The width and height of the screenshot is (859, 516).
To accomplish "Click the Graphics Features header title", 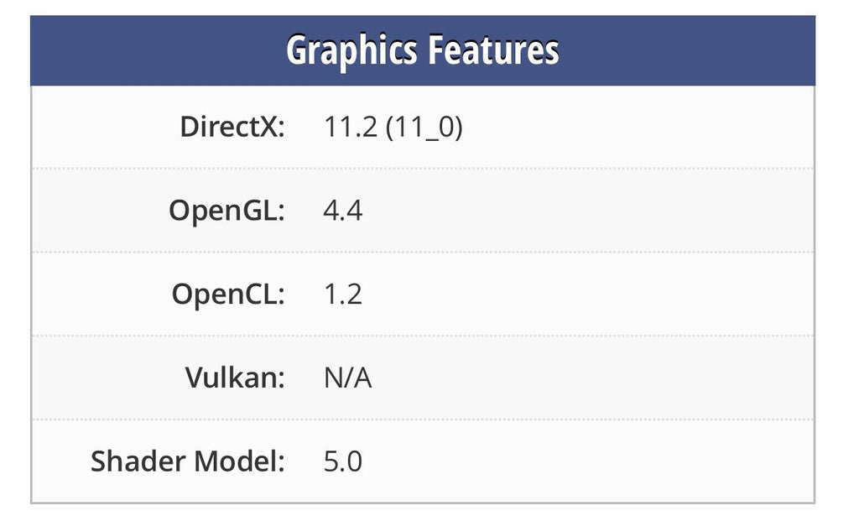I will (422, 50).
